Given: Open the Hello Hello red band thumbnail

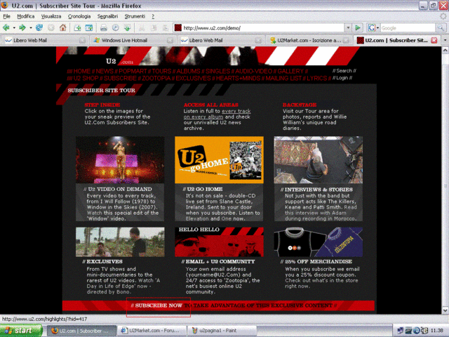Looking at the screenshot, I should pyautogui.click(x=219, y=242).
